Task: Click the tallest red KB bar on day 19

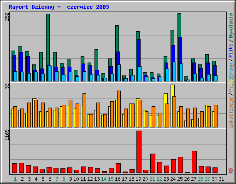Action: point(139,152)
